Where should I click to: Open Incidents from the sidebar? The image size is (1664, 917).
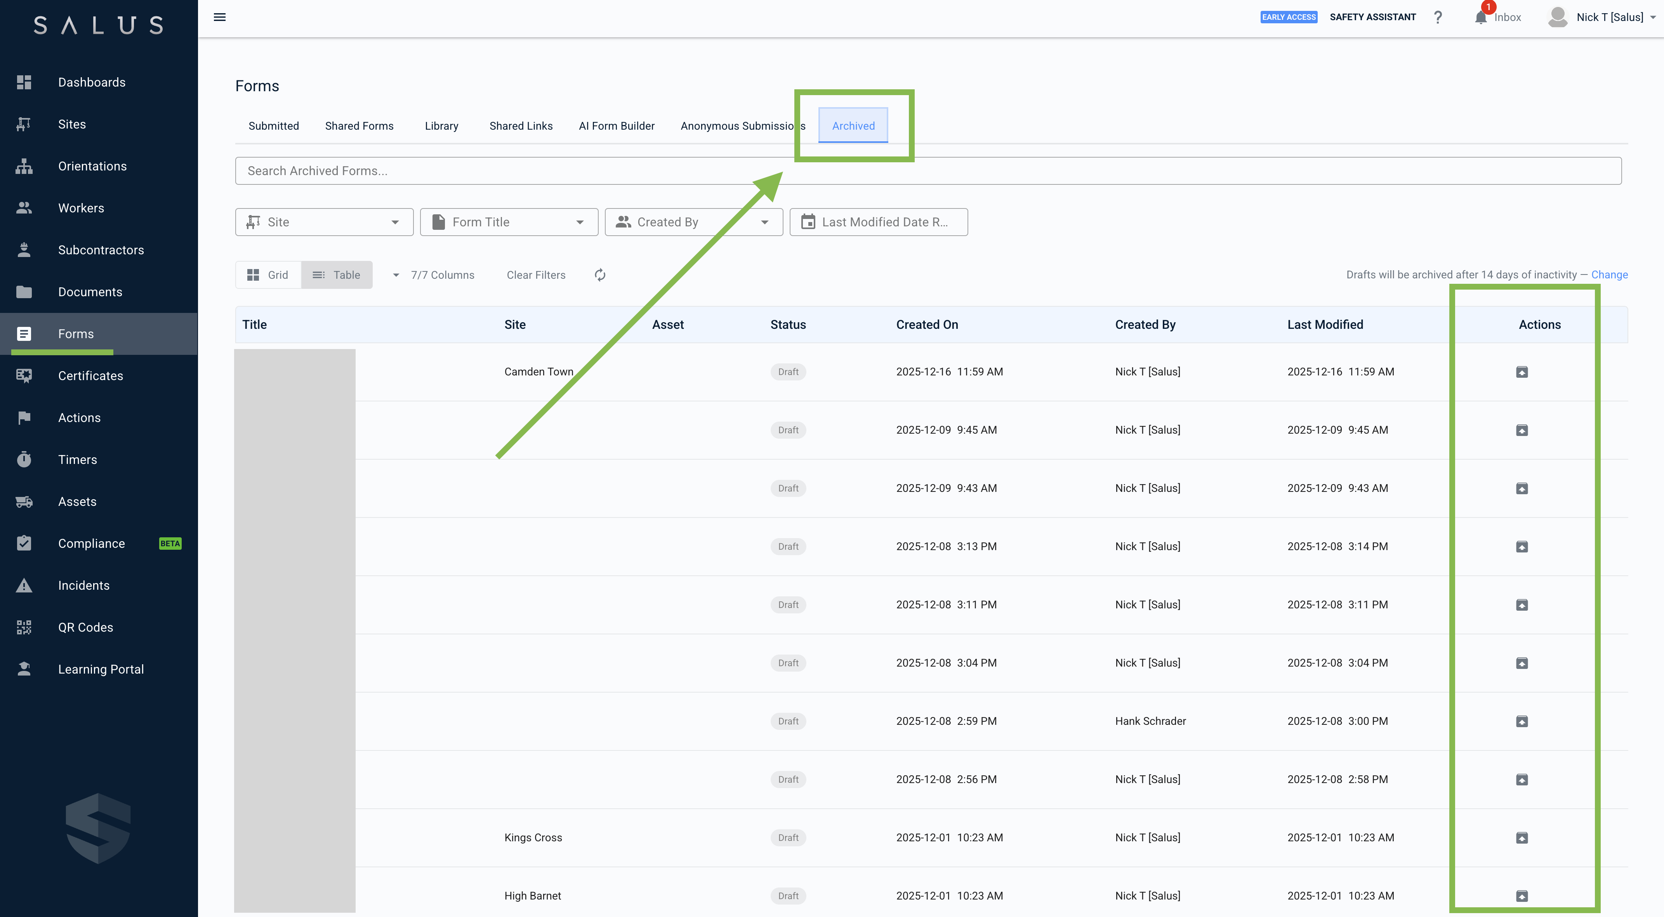point(83,585)
